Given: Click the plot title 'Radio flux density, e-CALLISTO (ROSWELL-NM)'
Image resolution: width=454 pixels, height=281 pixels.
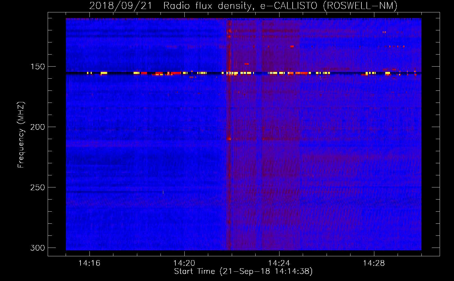Looking at the screenshot, I should [280, 6].
